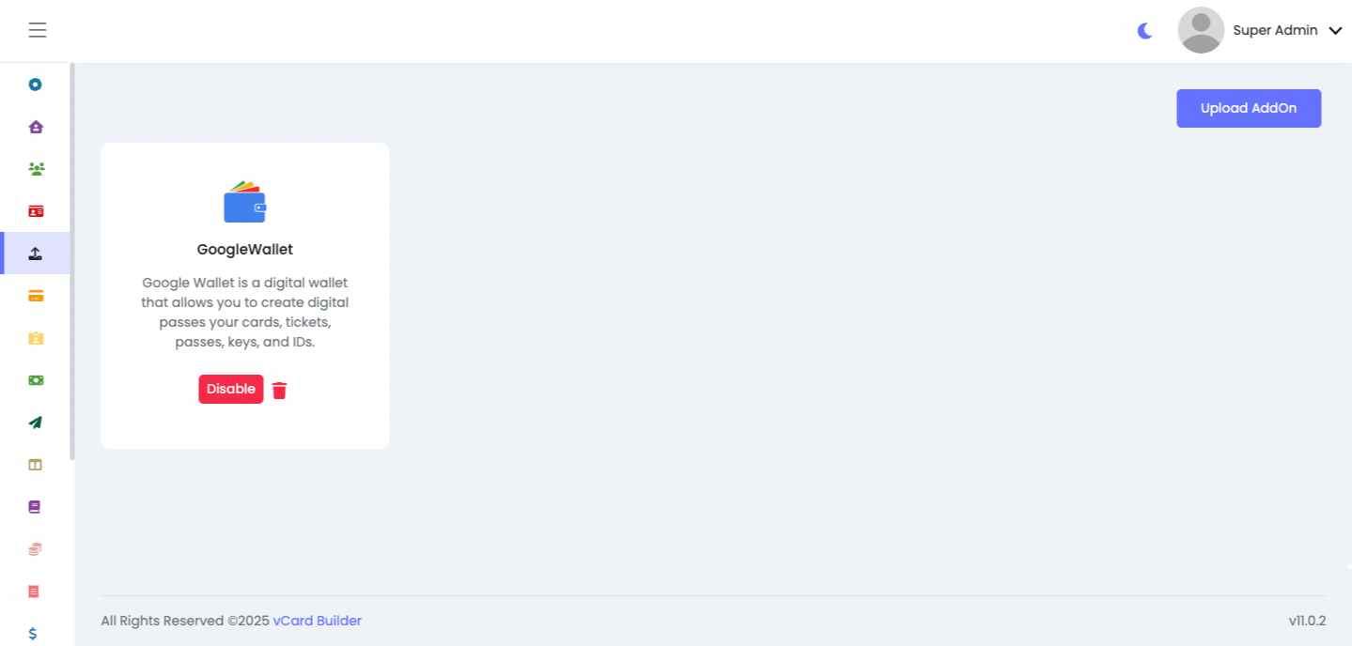
Task: Open the yellow badge sidebar icon
Action: [x=36, y=338]
